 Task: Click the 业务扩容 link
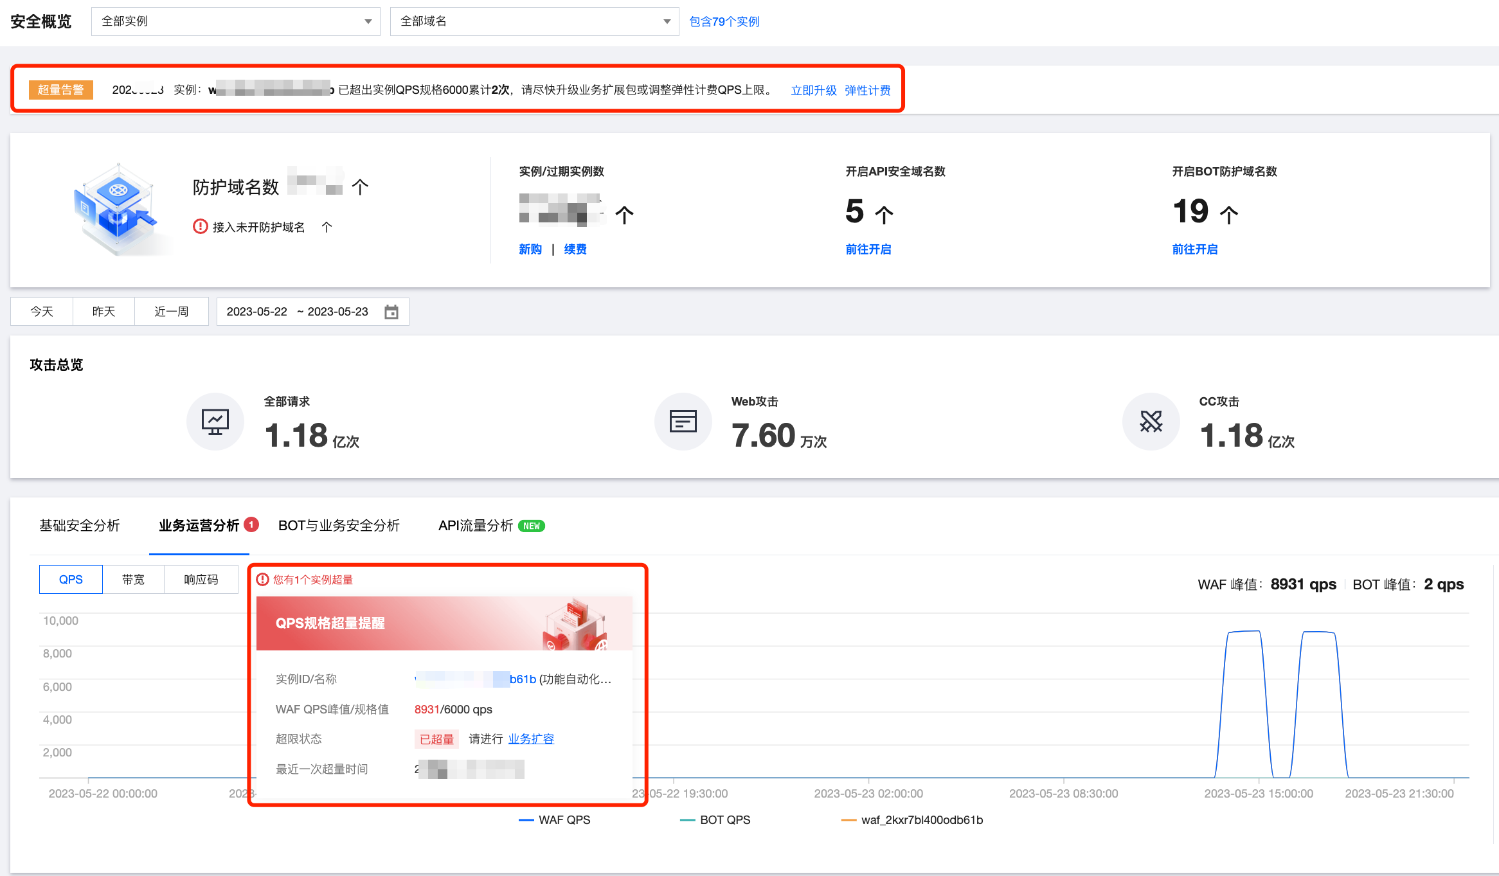coord(531,739)
